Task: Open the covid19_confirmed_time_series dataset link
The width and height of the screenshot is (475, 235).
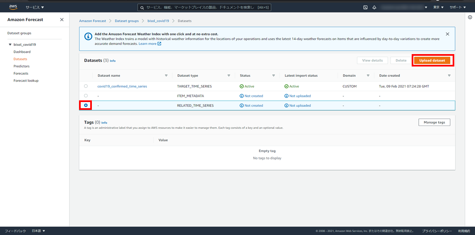Action: coord(122,86)
